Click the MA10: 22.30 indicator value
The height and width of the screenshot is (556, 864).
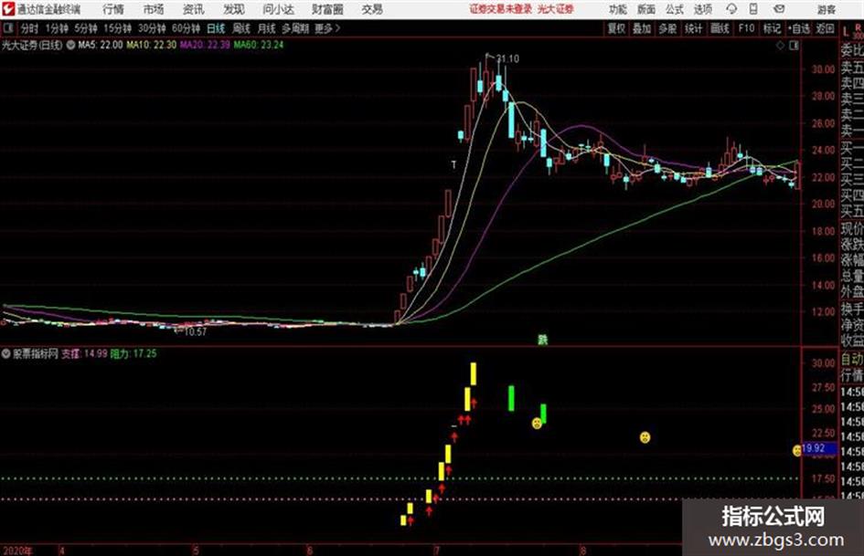[x=152, y=45]
